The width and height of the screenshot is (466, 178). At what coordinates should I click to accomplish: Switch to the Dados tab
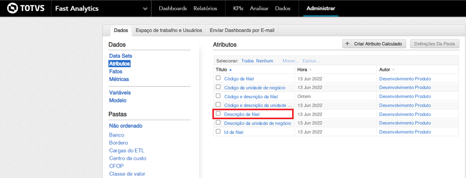[x=121, y=30]
